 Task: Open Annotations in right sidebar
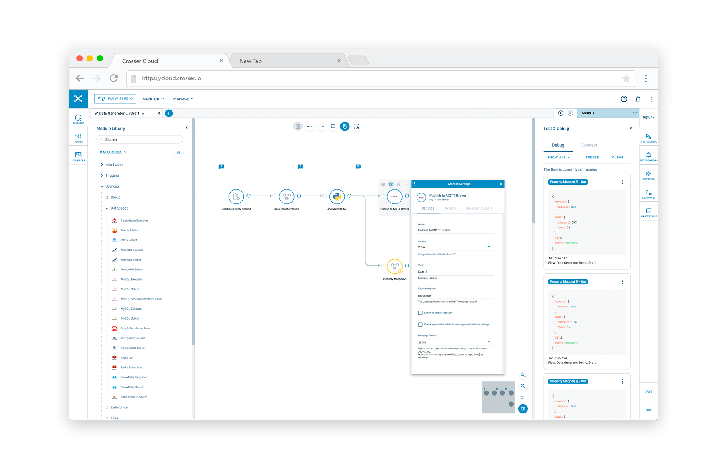click(649, 213)
